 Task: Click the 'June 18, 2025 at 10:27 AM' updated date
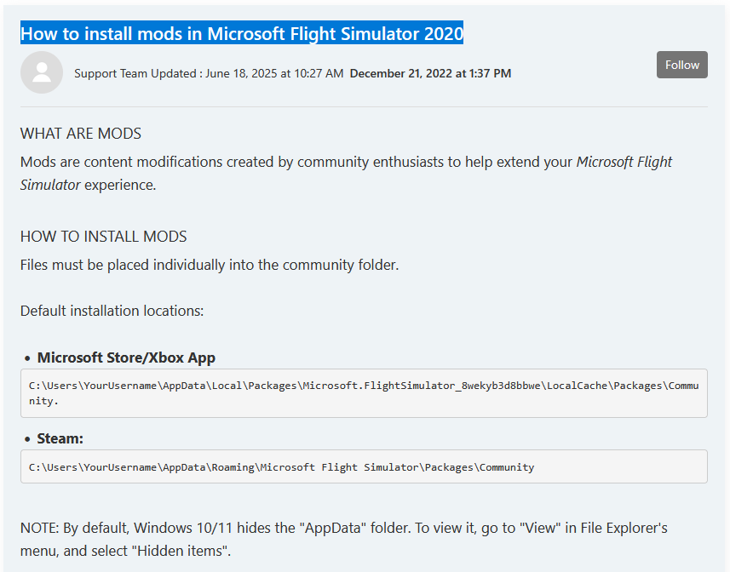[274, 73]
